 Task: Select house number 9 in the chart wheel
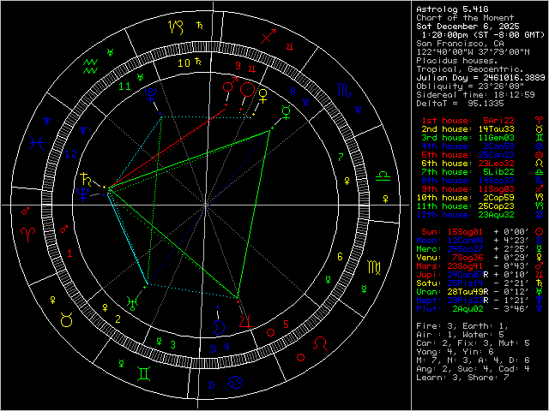point(238,65)
